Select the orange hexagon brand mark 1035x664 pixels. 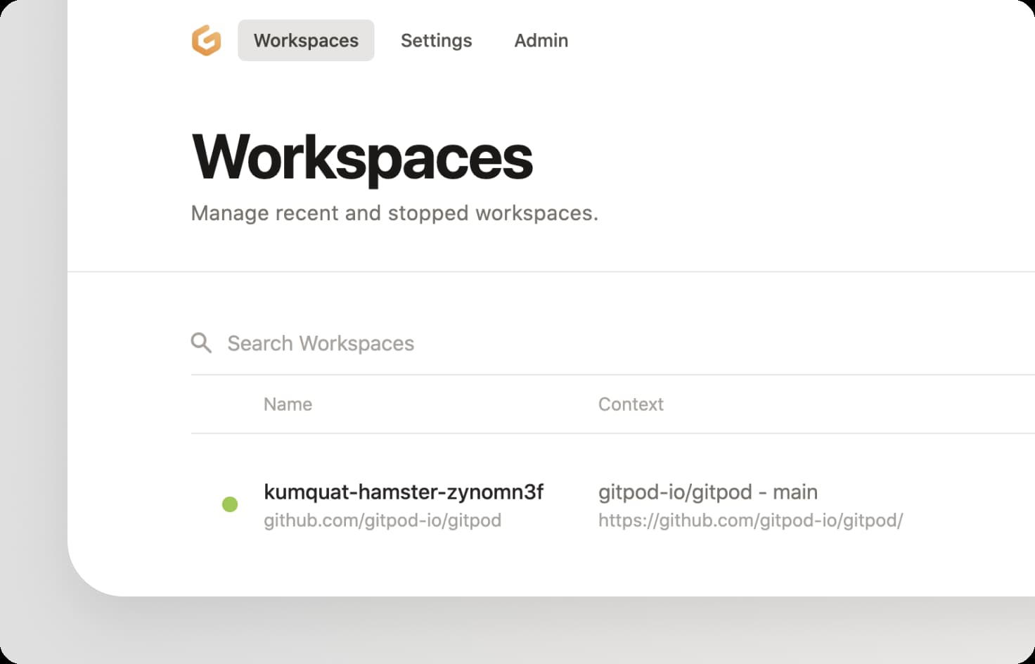[x=206, y=41]
